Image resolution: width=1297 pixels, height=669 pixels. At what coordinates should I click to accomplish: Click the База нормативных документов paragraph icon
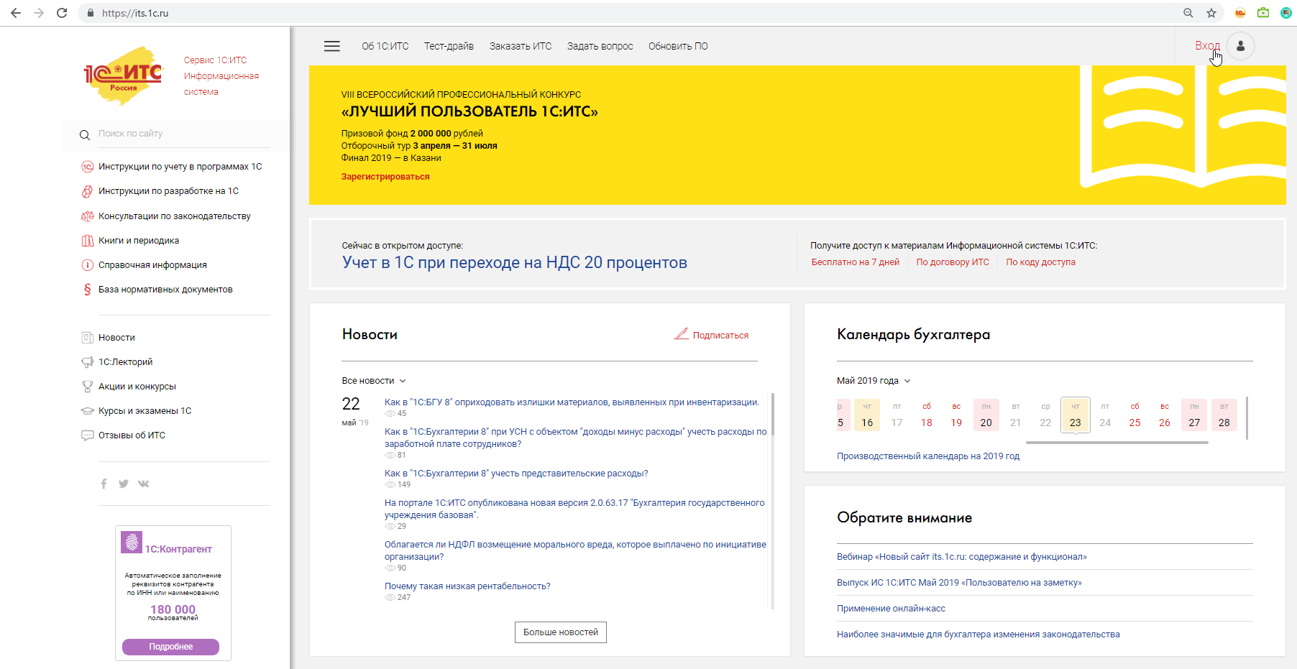pos(87,290)
